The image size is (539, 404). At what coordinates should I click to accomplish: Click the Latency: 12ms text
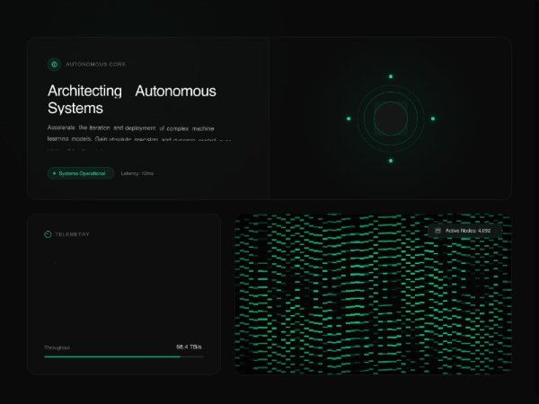point(137,173)
